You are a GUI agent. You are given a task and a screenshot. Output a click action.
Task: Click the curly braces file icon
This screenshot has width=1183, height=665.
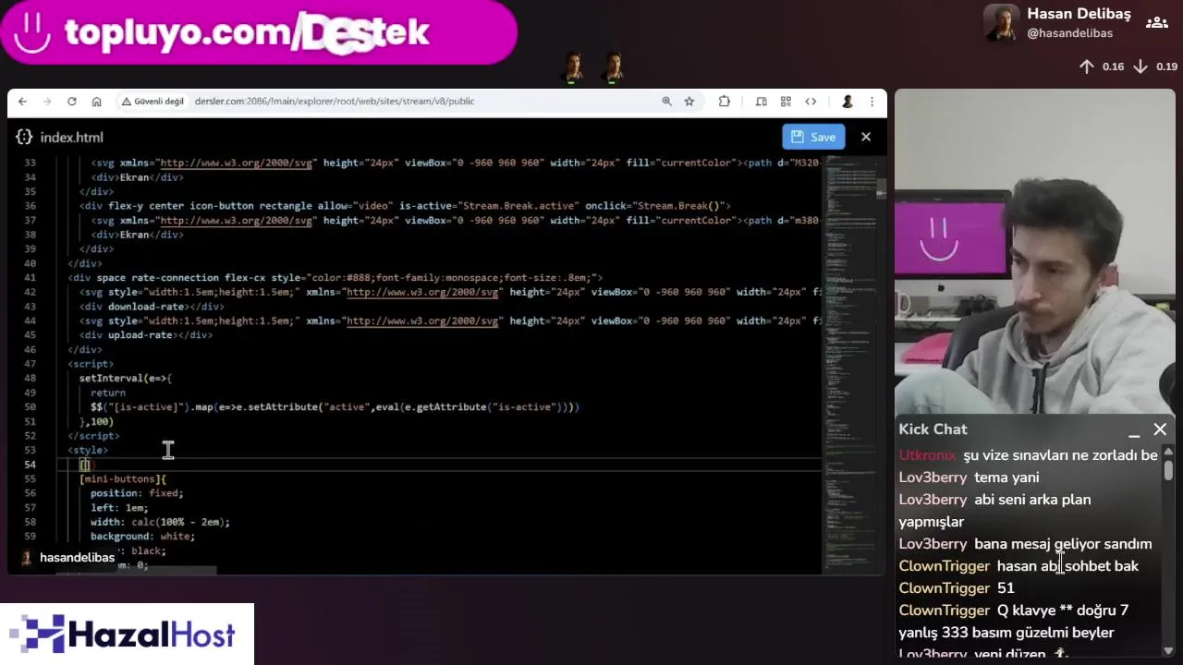coord(24,137)
